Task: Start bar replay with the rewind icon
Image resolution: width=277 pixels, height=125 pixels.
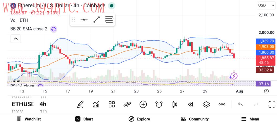Action: point(190,104)
